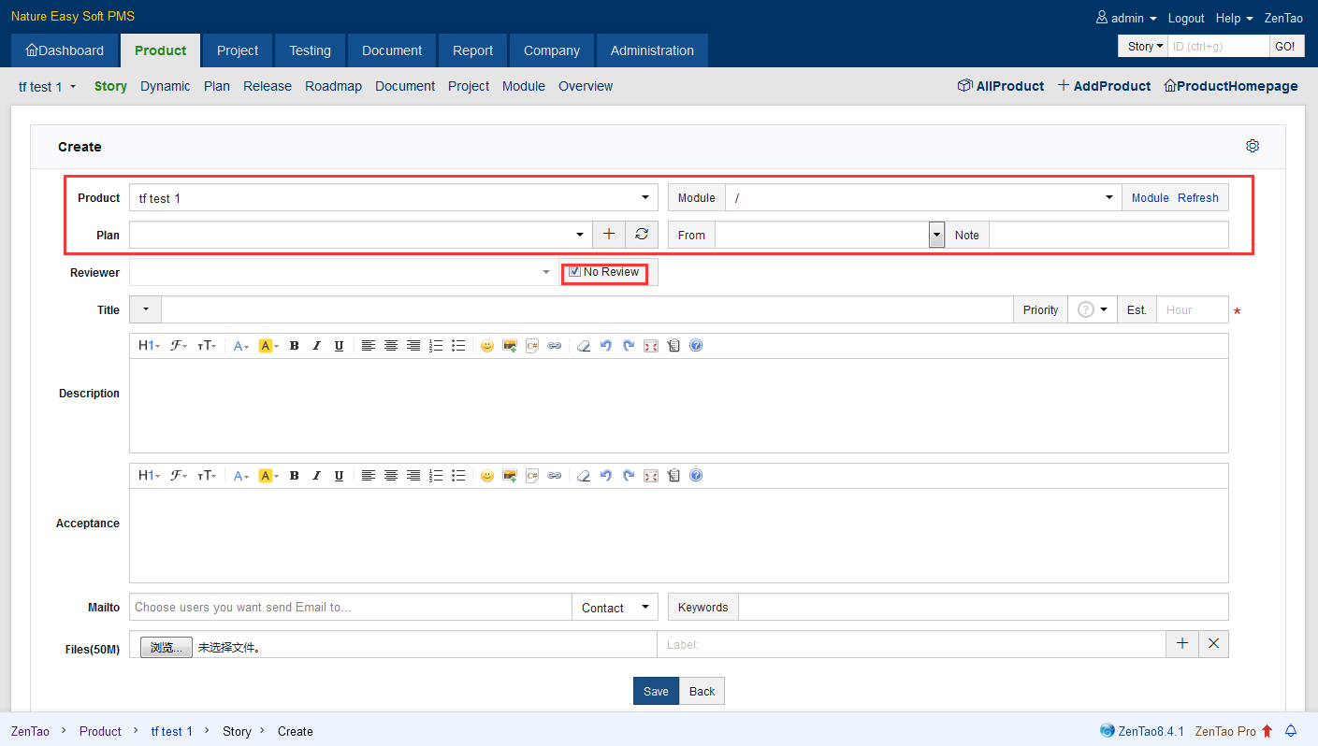Uncheck the No Review checkbox
The image size is (1318, 746).
point(575,272)
